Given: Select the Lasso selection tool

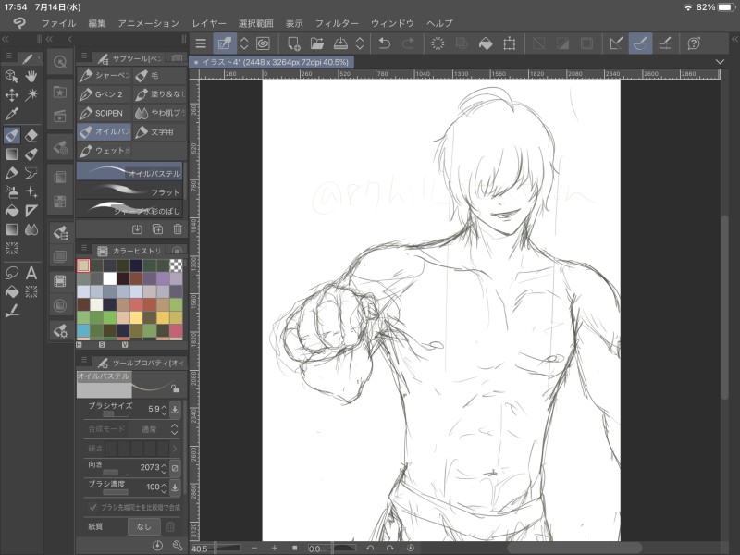Looking at the screenshot, I should coord(12,273).
